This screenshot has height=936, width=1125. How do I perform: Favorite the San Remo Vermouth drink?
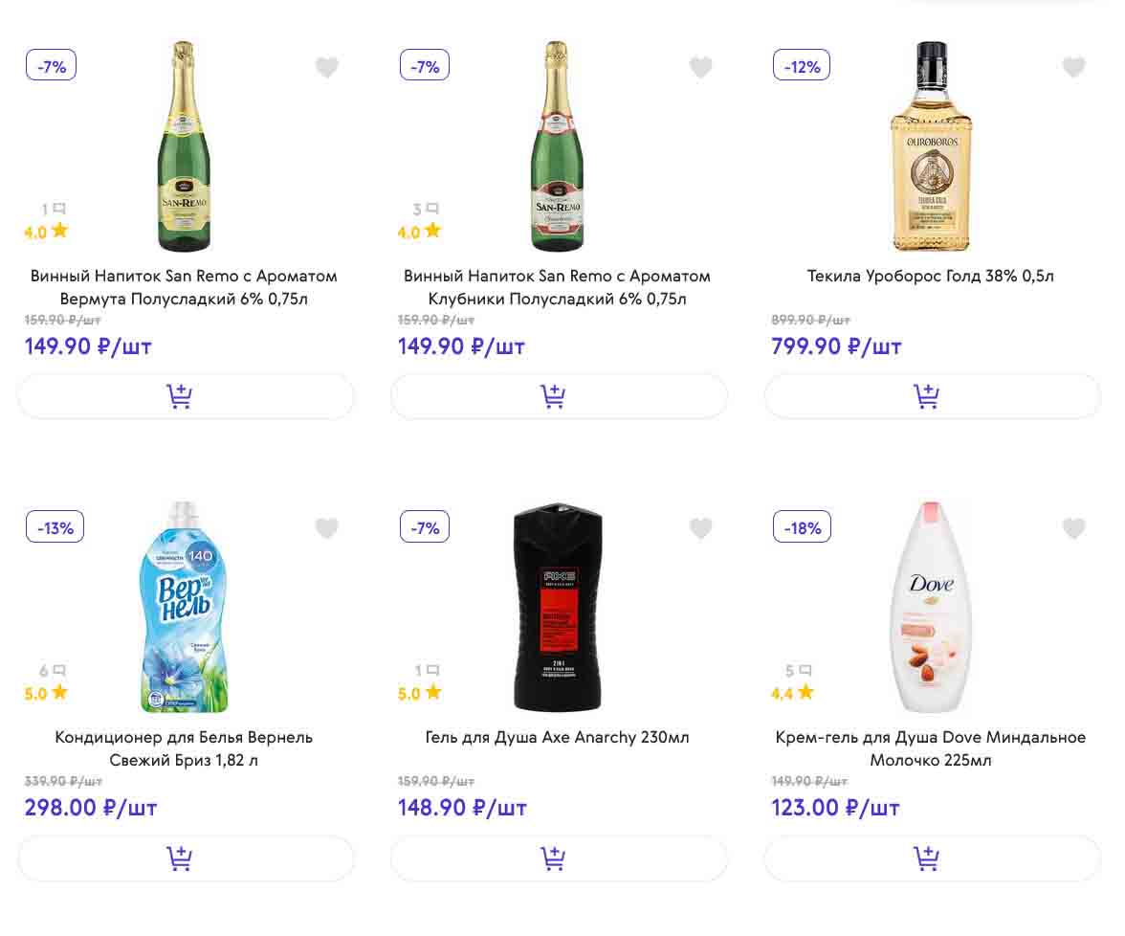pos(327,67)
